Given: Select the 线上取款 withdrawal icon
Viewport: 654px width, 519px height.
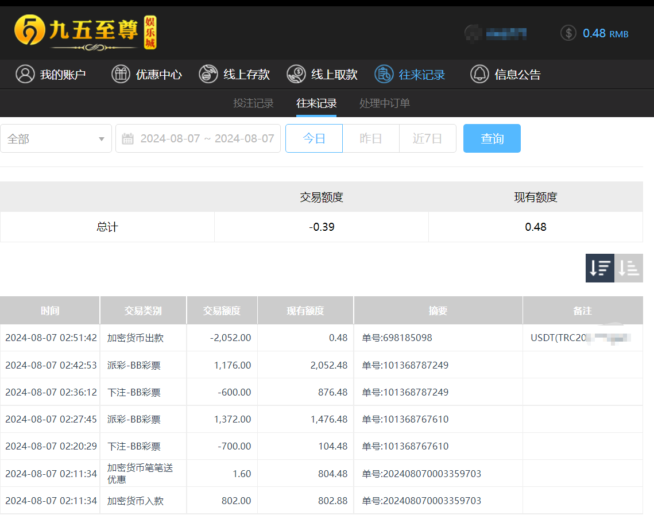Looking at the screenshot, I should pos(296,74).
